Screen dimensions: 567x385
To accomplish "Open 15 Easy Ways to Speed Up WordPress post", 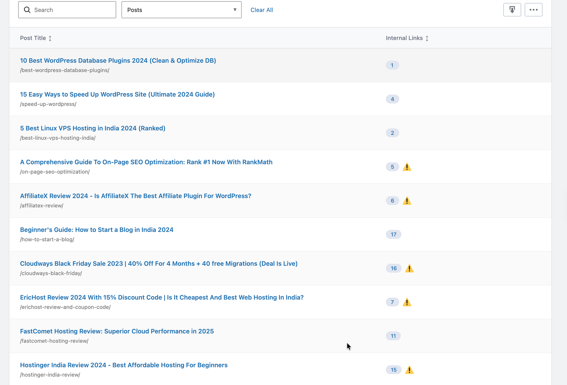I will (117, 94).
